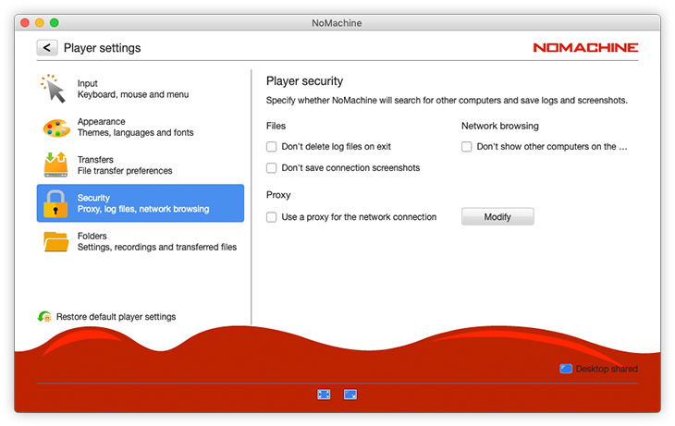The width and height of the screenshot is (675, 426).
Task: Click the Input cursor icon
Action: (55, 89)
